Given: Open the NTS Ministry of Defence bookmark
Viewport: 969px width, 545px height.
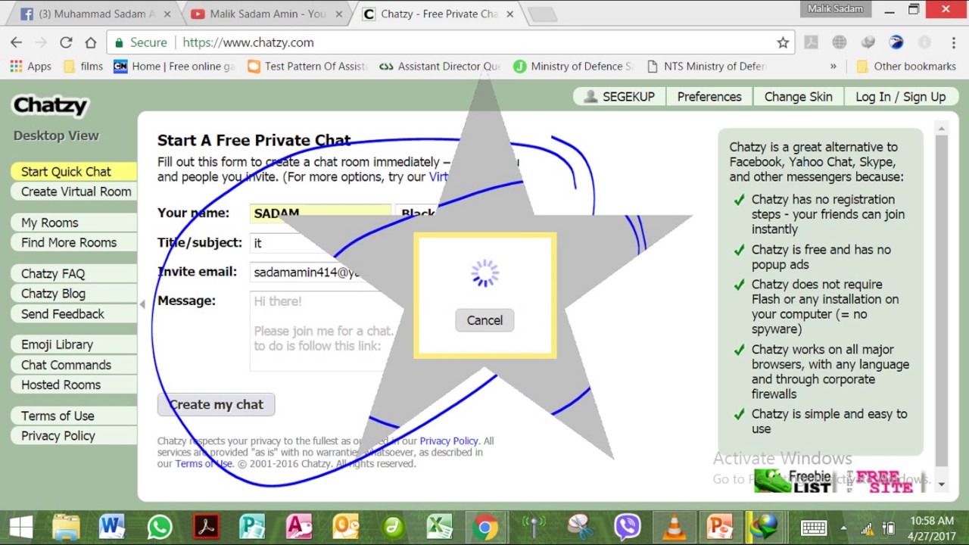Looking at the screenshot, I should click(x=706, y=66).
